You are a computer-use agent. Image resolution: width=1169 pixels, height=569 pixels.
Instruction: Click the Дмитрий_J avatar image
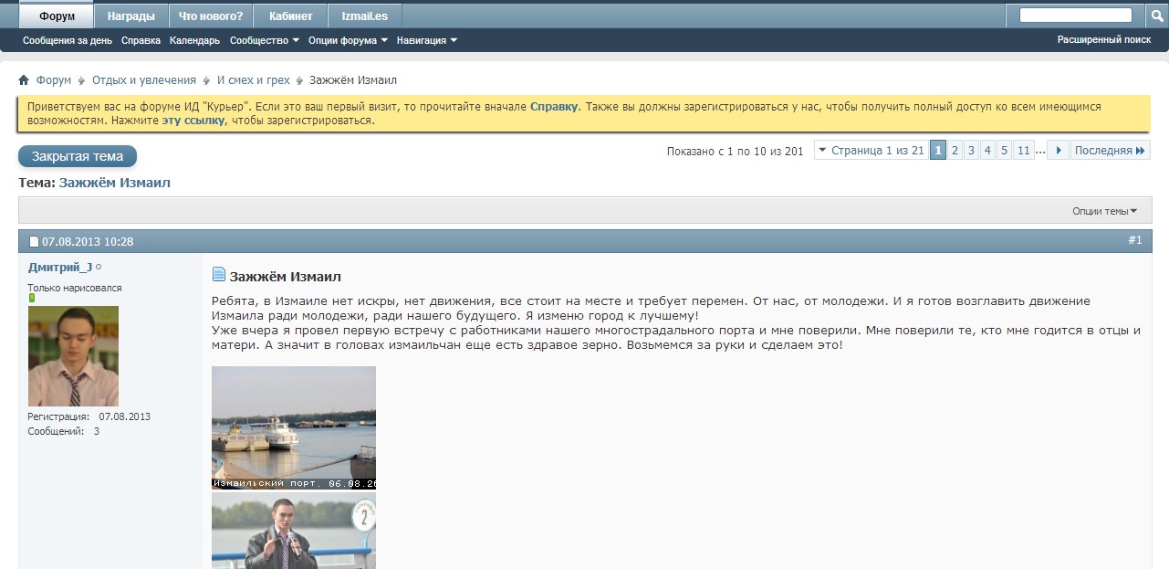tap(73, 356)
